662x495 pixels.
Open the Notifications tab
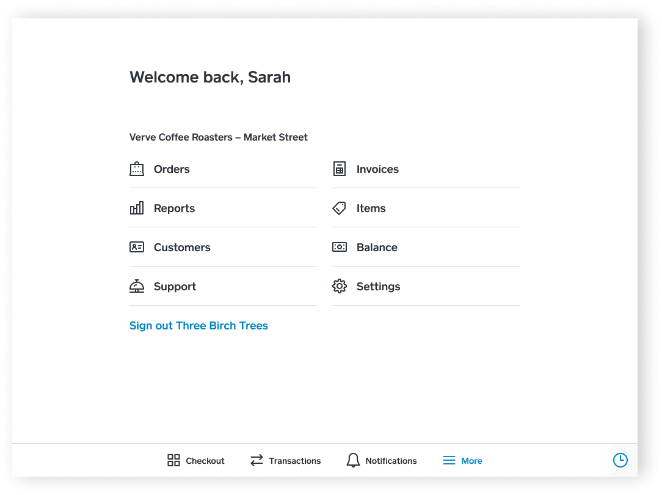(x=382, y=460)
